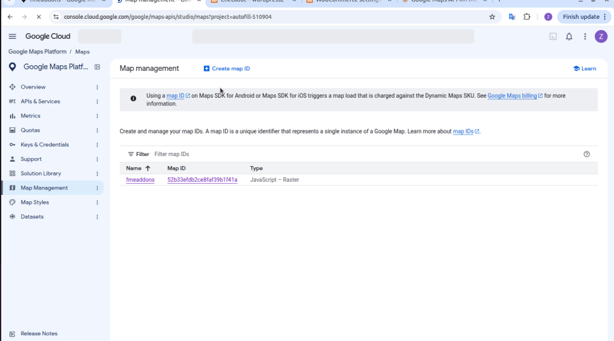
Task: Open the Solution Library three-dot menu
Action: click(97, 174)
